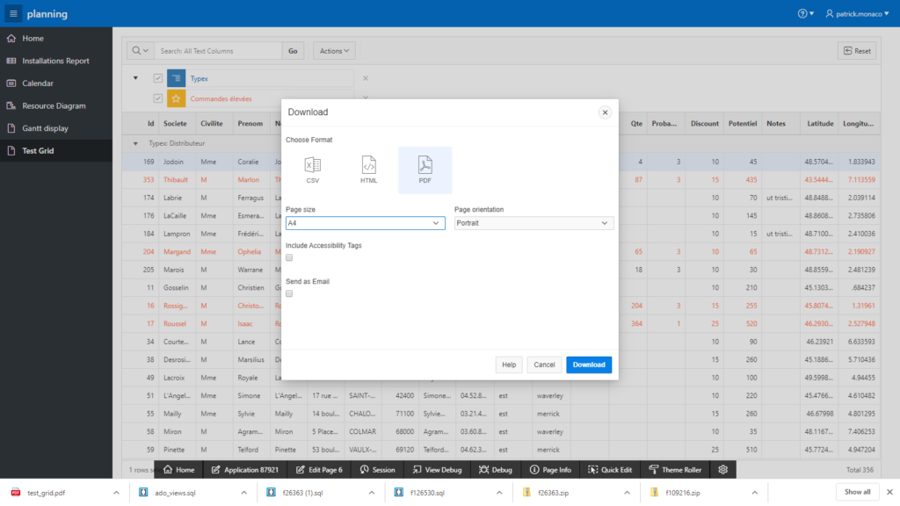
Task: Open developer toolbar settings gear
Action: point(722,470)
